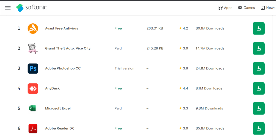This screenshot has height=140, width=276.
Task: Click the 14.7M Downloads text
Action: [x=210, y=48]
